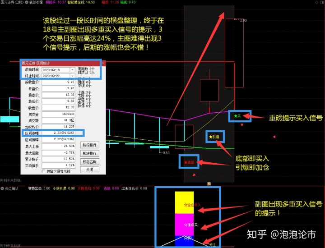Click the 前收盘价 value 9.70 field
Image resolution: width=325 pixels, height=248 pixels.
(58, 82)
